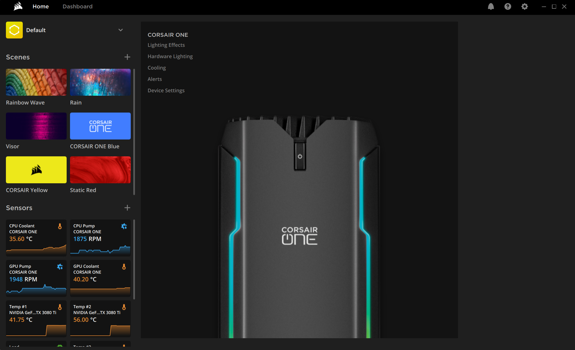Open the Cooling settings link

(157, 68)
